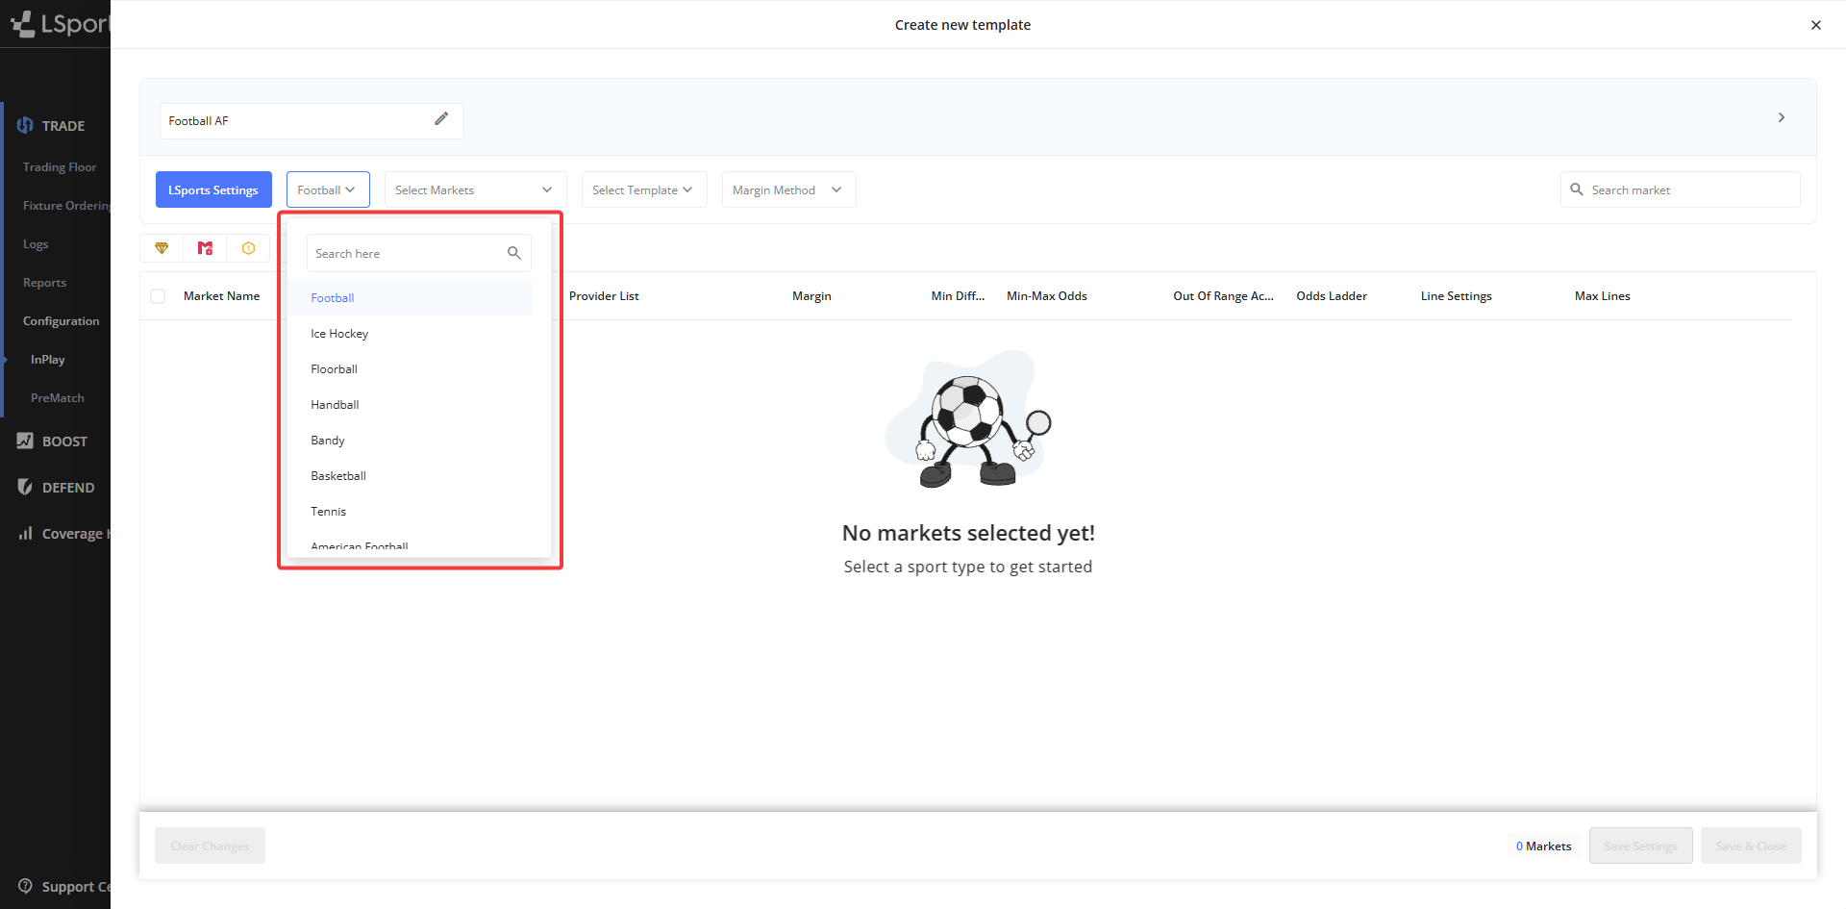
Task: Click the right chevron arrow in template header
Action: [x=1781, y=117]
